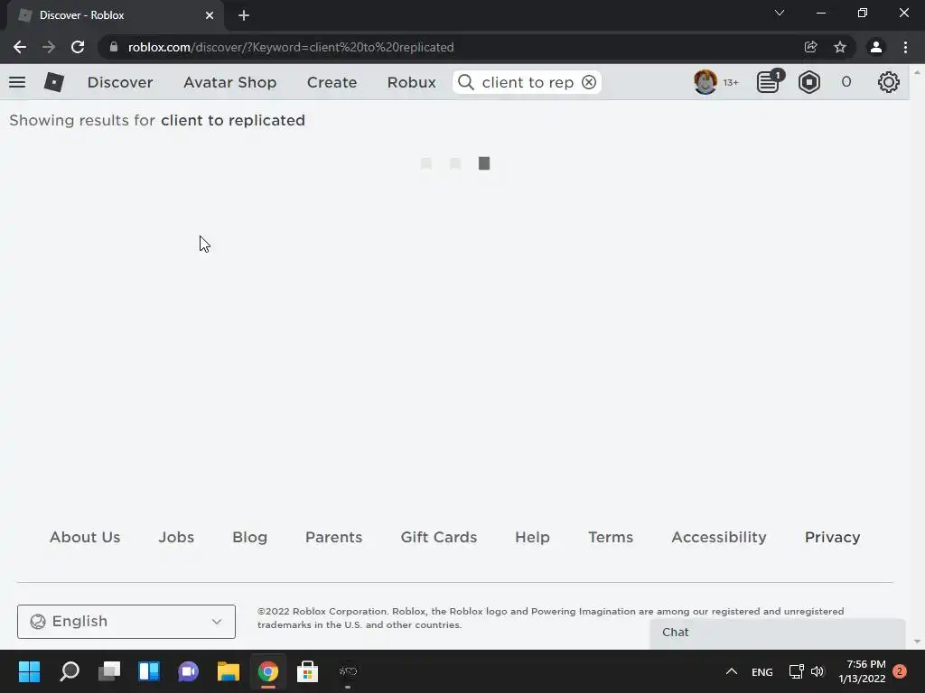Show hidden system tray icons

[x=732, y=671]
